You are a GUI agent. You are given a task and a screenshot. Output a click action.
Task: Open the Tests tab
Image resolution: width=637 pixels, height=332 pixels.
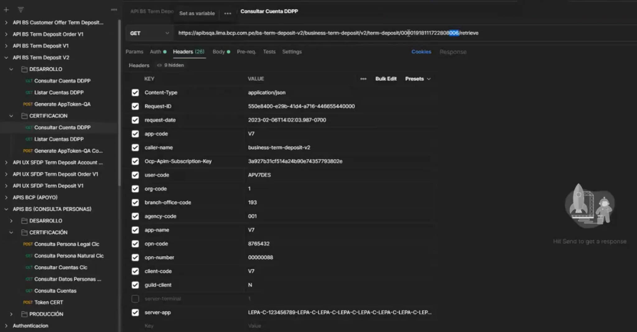tap(269, 52)
